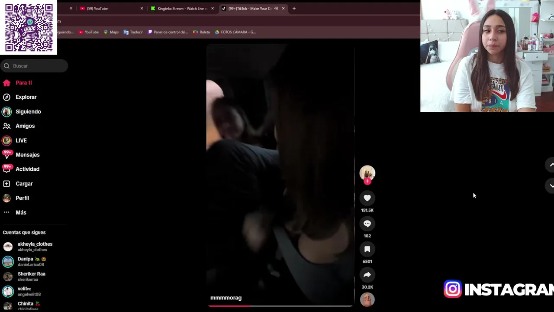Bookmark the video to favorites
Screen dimensions: 554x312
(367, 249)
